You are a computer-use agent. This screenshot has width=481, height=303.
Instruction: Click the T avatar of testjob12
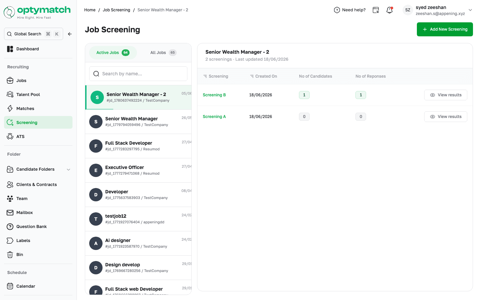(x=96, y=219)
